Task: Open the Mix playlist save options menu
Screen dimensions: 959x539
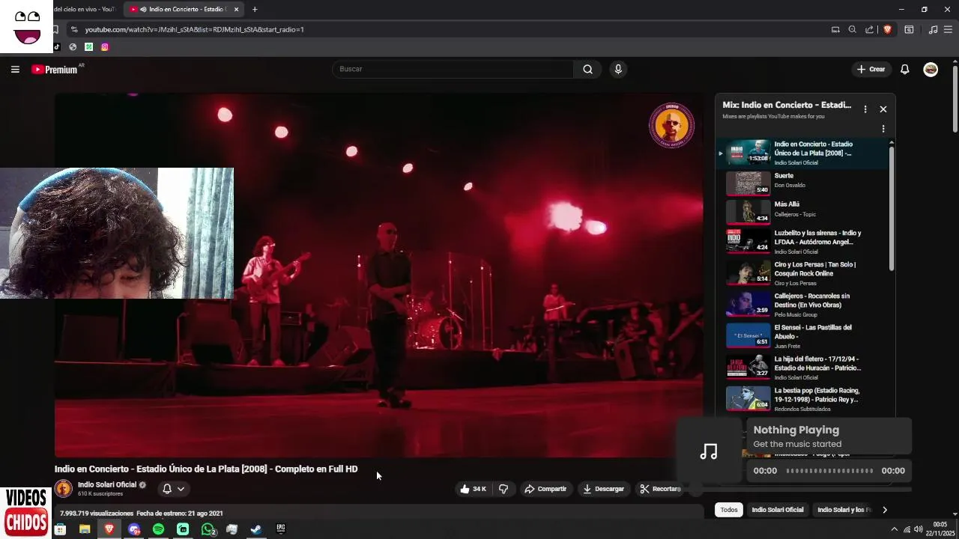Action: [865, 109]
